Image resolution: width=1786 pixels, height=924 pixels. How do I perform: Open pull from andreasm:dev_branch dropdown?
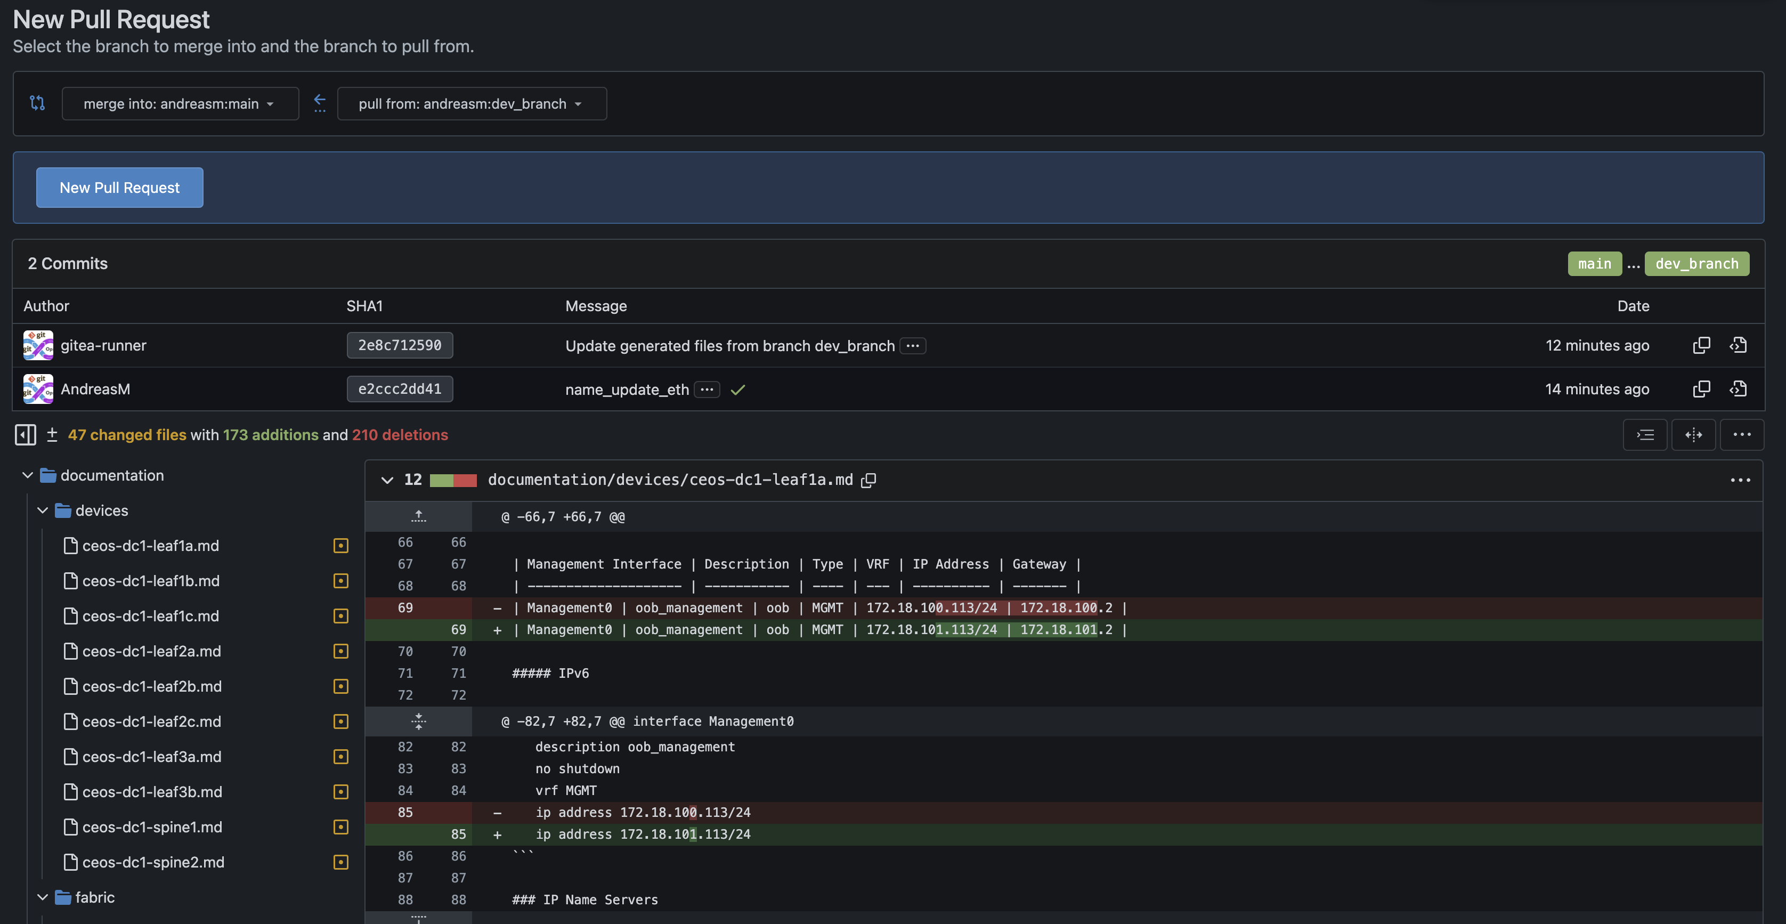pos(472,103)
